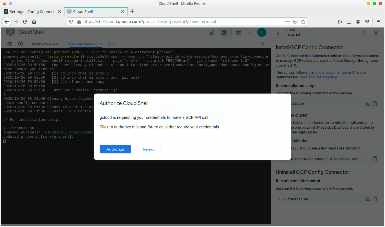Copy controller-manager condition met text
Screen dimensions: 385x227
375,159
